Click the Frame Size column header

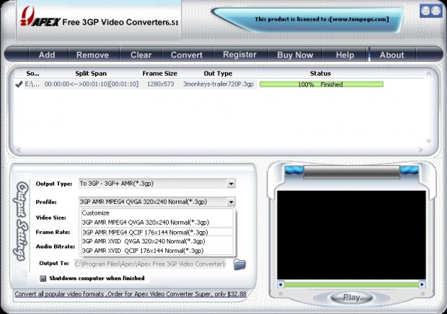(159, 73)
